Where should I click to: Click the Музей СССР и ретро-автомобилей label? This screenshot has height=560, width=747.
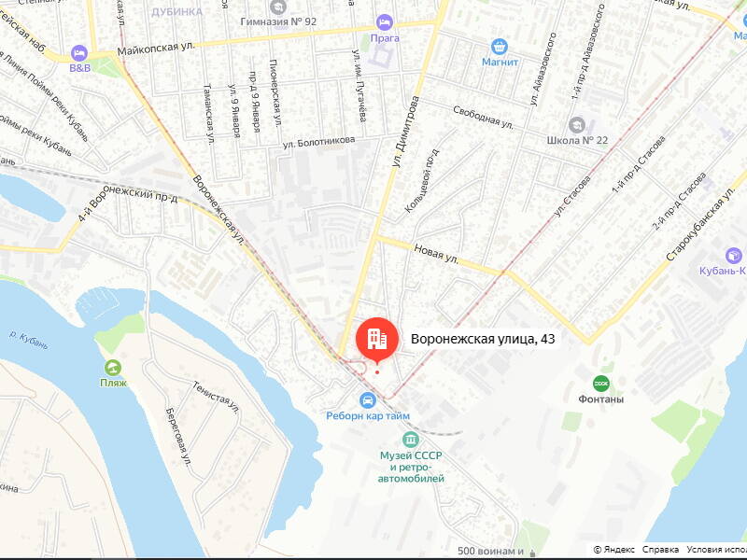click(x=411, y=468)
